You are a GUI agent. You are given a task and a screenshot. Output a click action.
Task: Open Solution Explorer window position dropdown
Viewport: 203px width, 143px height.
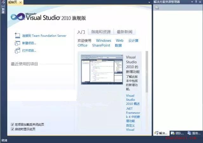coord(192,2)
